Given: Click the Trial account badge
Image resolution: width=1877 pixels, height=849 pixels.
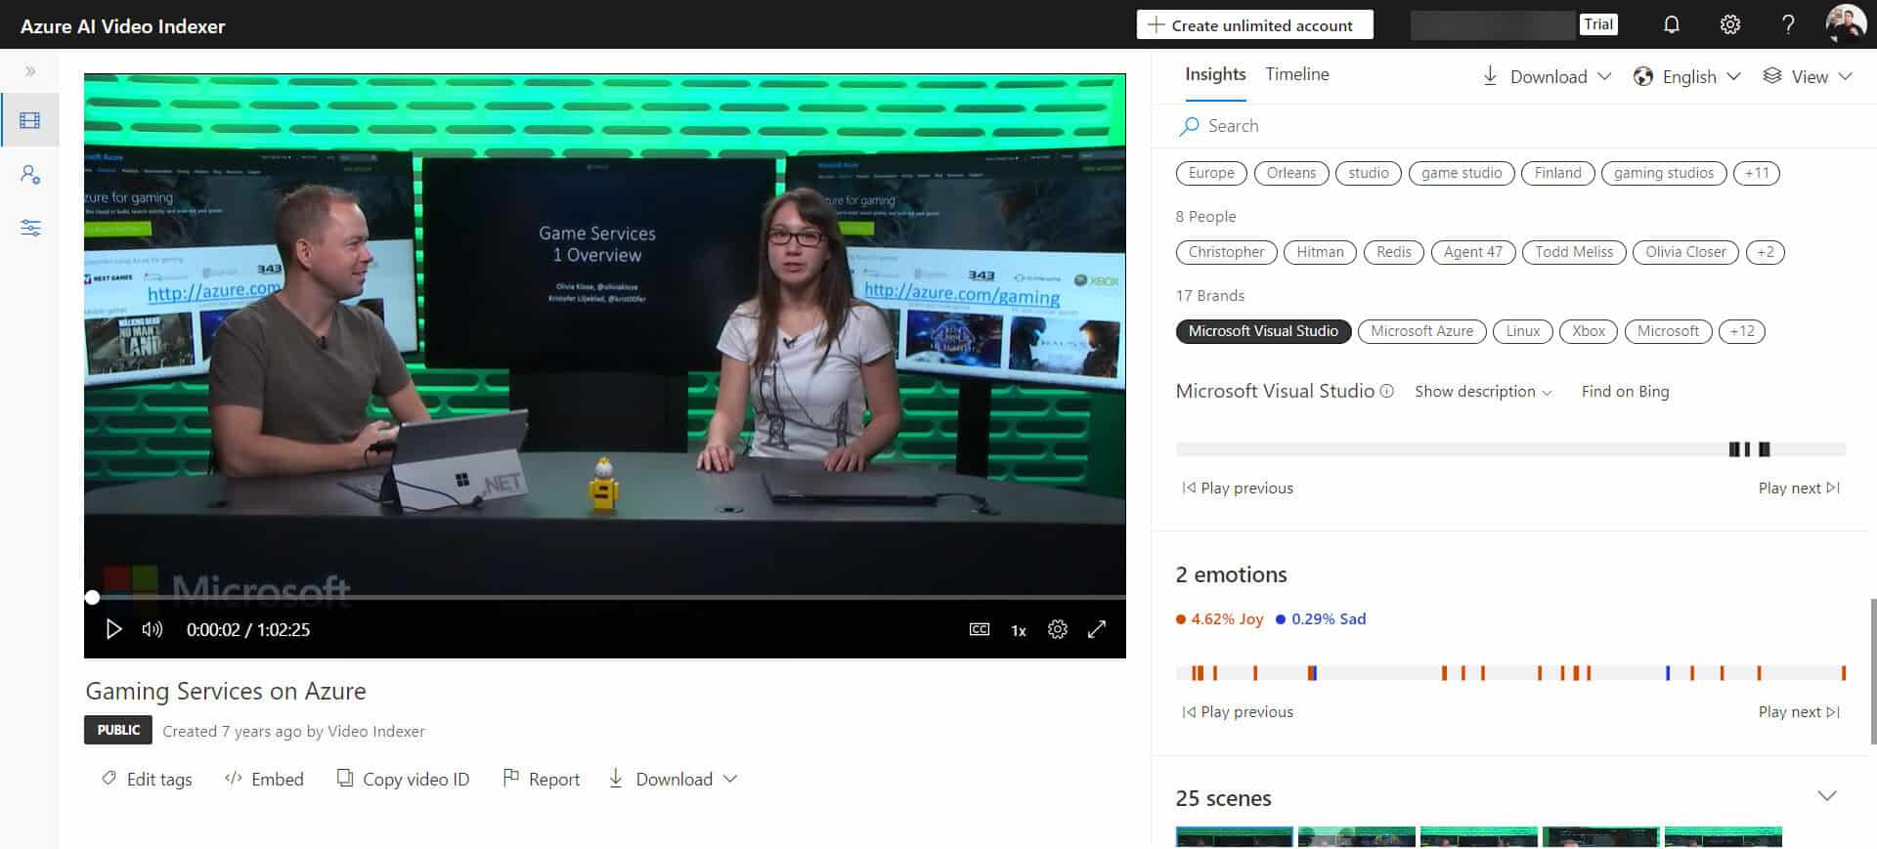Looking at the screenshot, I should coord(1598,24).
